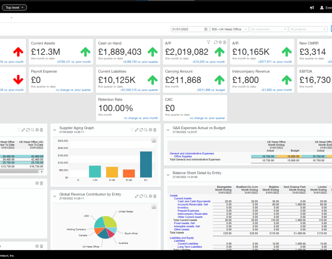
Task: Open the calendar date picker icon
Action: (206, 29)
